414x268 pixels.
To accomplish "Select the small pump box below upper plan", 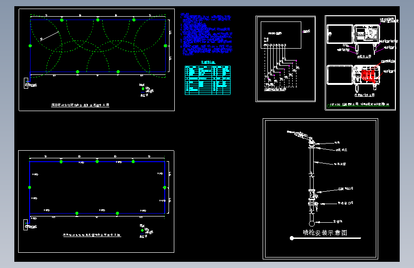I will tap(26, 83).
